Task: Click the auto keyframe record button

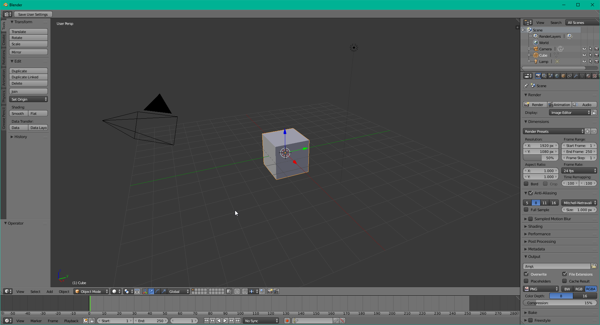Action: (x=287, y=321)
